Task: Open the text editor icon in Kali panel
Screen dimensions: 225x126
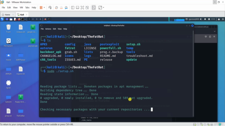Action: (x=15, y=19)
